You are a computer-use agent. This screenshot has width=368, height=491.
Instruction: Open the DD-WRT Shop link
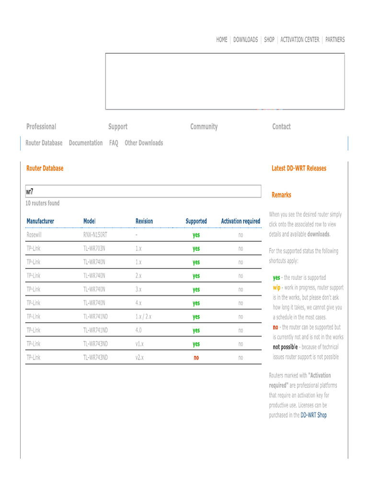tap(313, 415)
